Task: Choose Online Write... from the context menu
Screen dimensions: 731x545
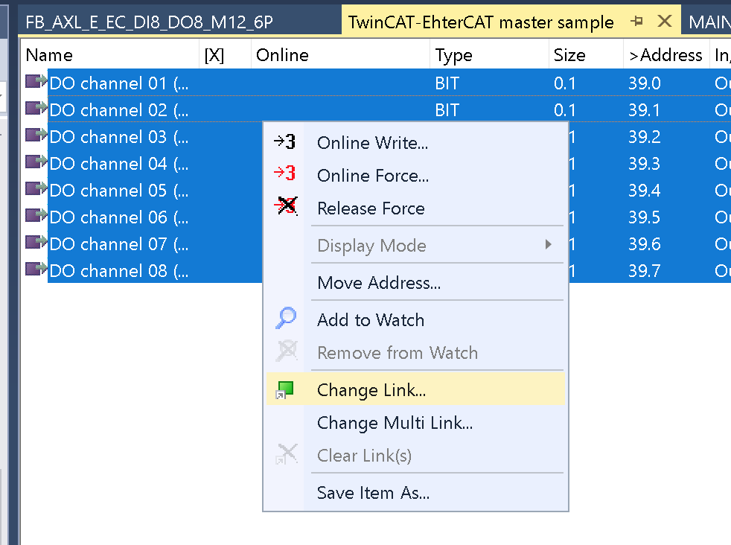Action: tap(416, 143)
